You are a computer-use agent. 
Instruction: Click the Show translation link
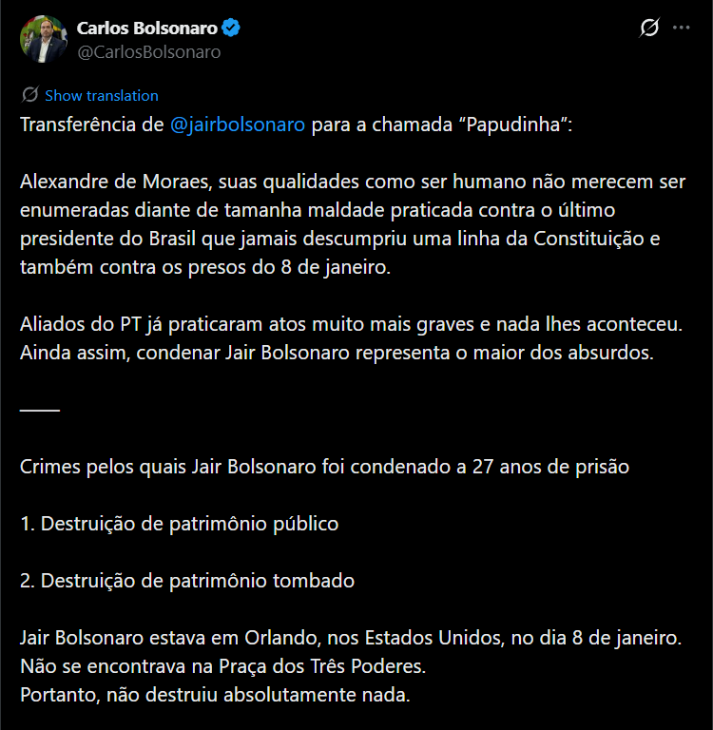click(102, 95)
